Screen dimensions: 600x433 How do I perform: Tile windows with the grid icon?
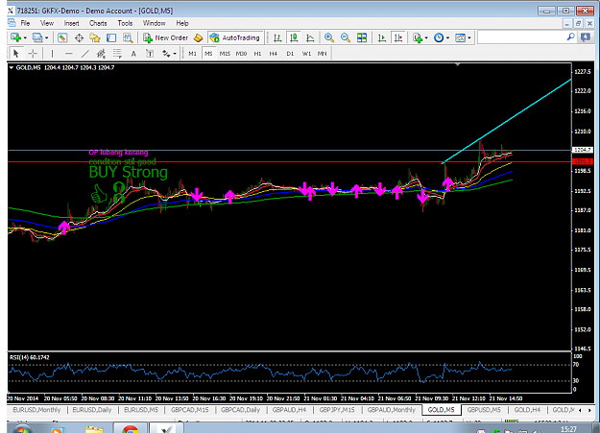pos(362,37)
